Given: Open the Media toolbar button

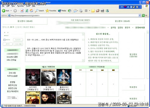Looking at the screenshot, I should [x=62, y=10].
